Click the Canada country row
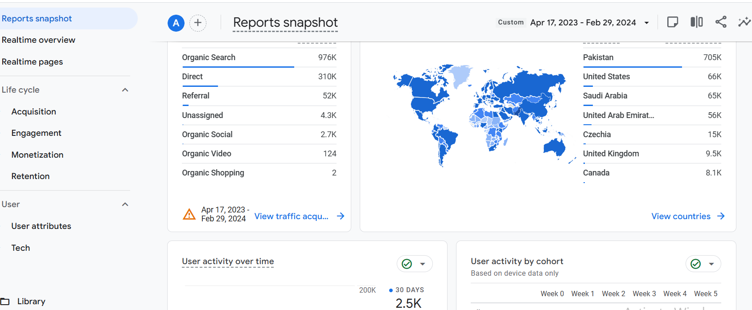 (x=652, y=173)
